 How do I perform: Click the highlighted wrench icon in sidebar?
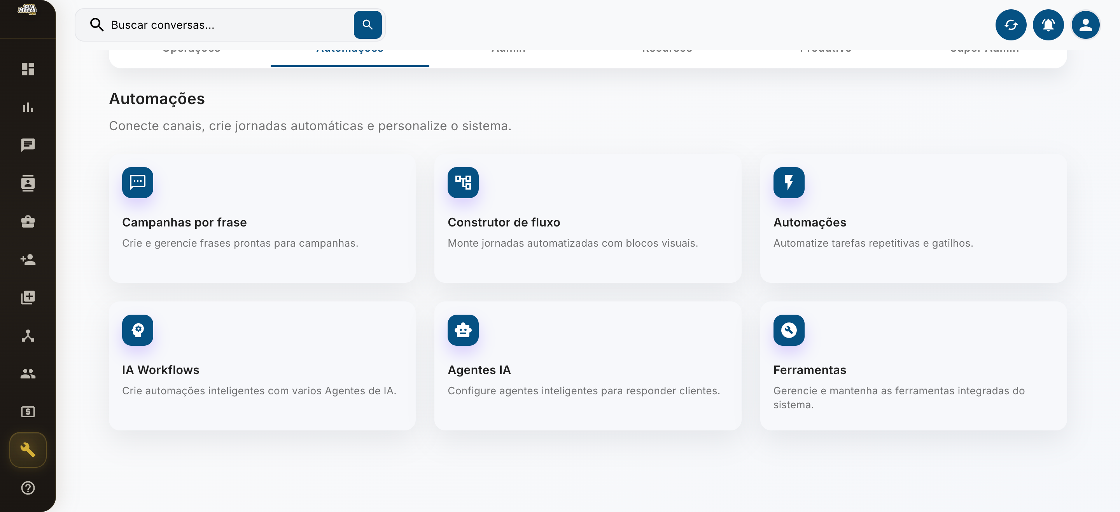(x=28, y=450)
